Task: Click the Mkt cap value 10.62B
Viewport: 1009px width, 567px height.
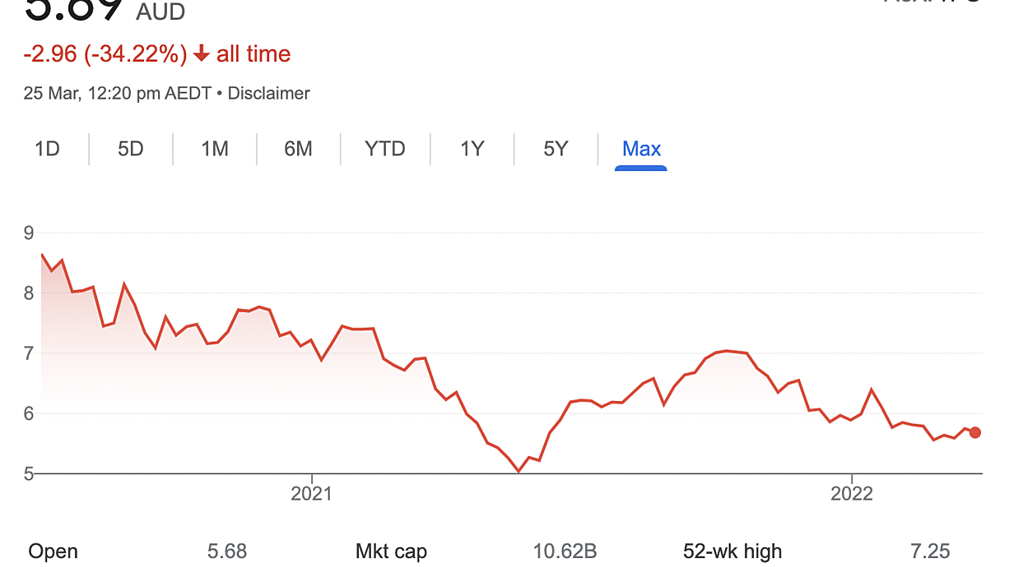Action: point(565,551)
